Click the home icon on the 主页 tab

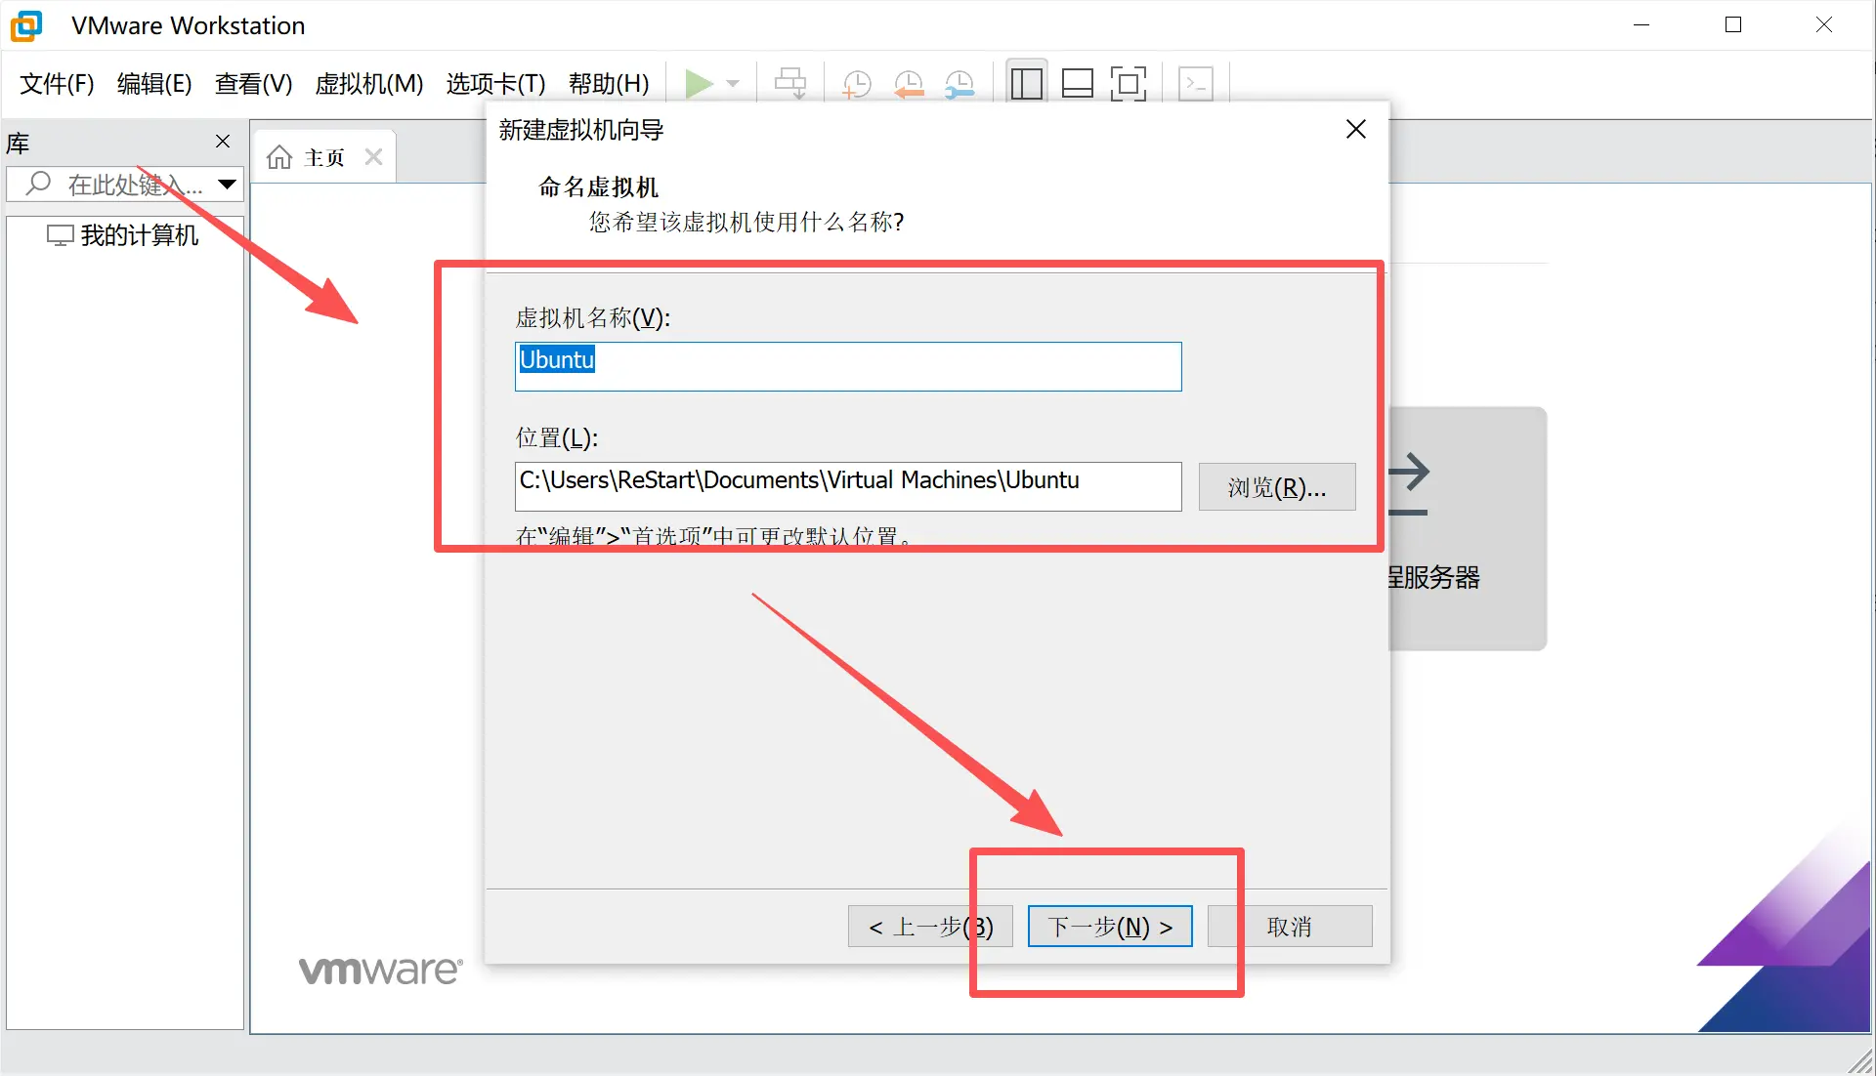pos(279,157)
